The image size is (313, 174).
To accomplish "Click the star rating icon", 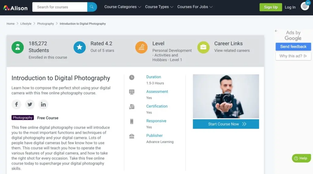I will (79, 47).
